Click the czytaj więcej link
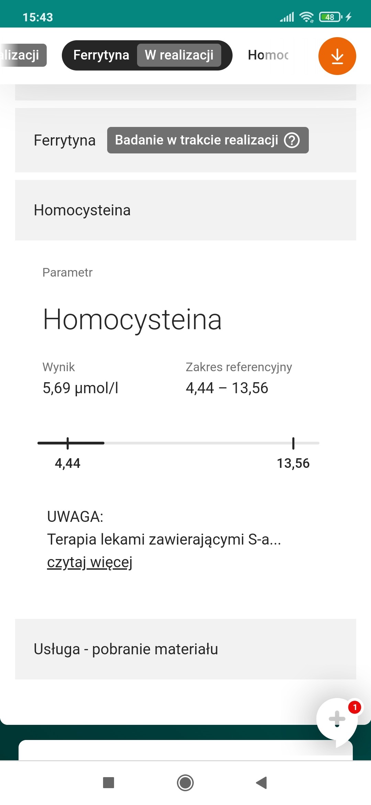The image size is (371, 805). (x=90, y=562)
